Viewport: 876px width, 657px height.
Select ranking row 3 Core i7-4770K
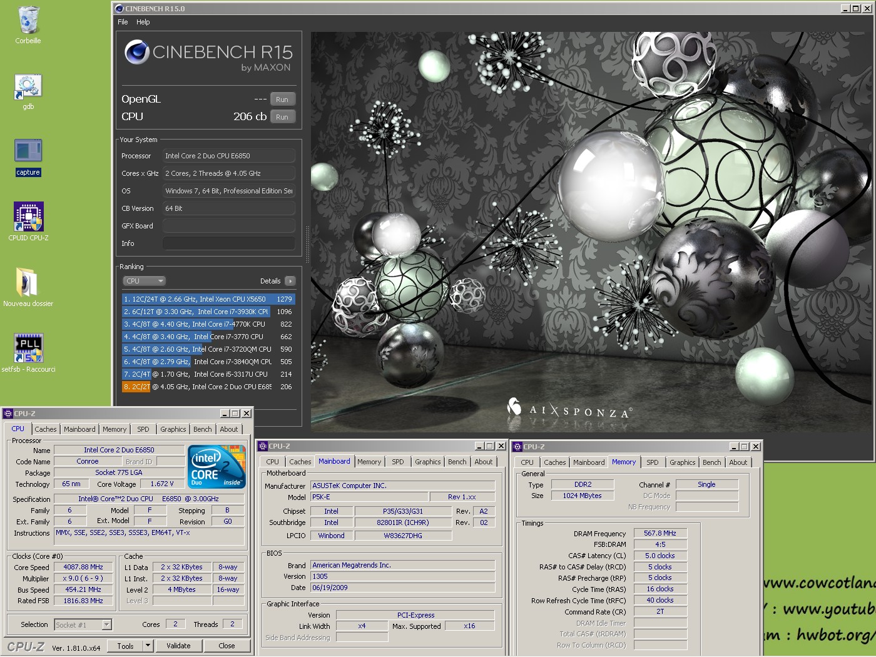(x=208, y=324)
